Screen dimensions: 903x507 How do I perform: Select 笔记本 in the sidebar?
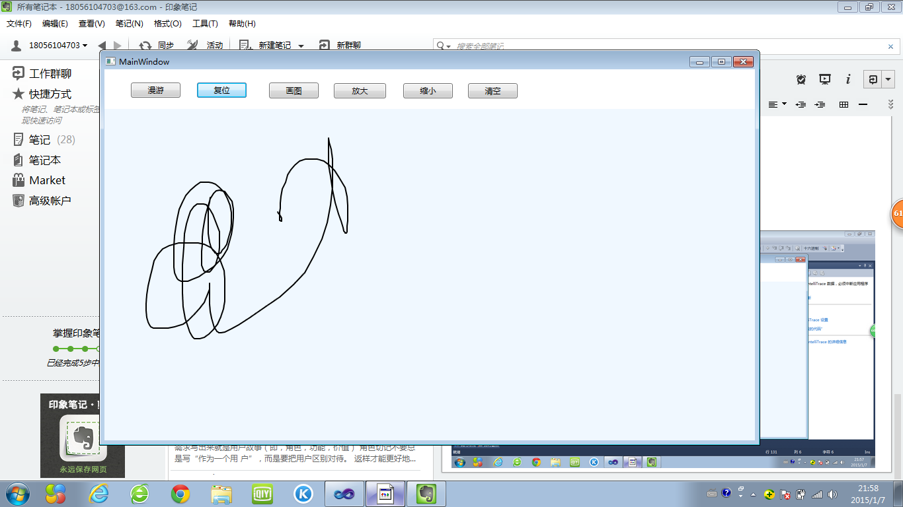pyautogui.click(x=37, y=160)
